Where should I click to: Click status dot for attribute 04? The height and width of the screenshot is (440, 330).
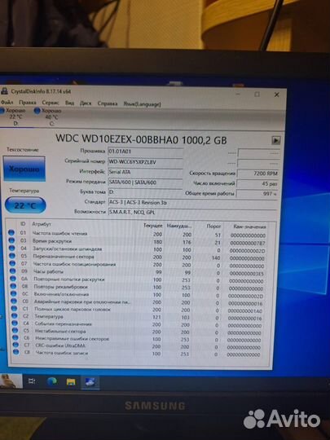(x=11, y=248)
